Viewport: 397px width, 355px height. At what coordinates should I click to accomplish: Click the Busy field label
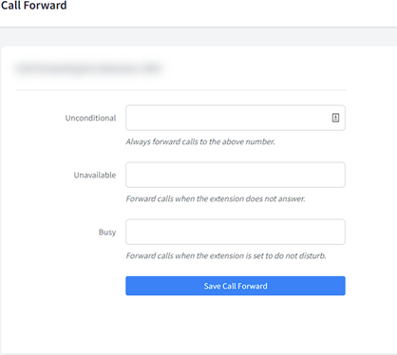[107, 233]
